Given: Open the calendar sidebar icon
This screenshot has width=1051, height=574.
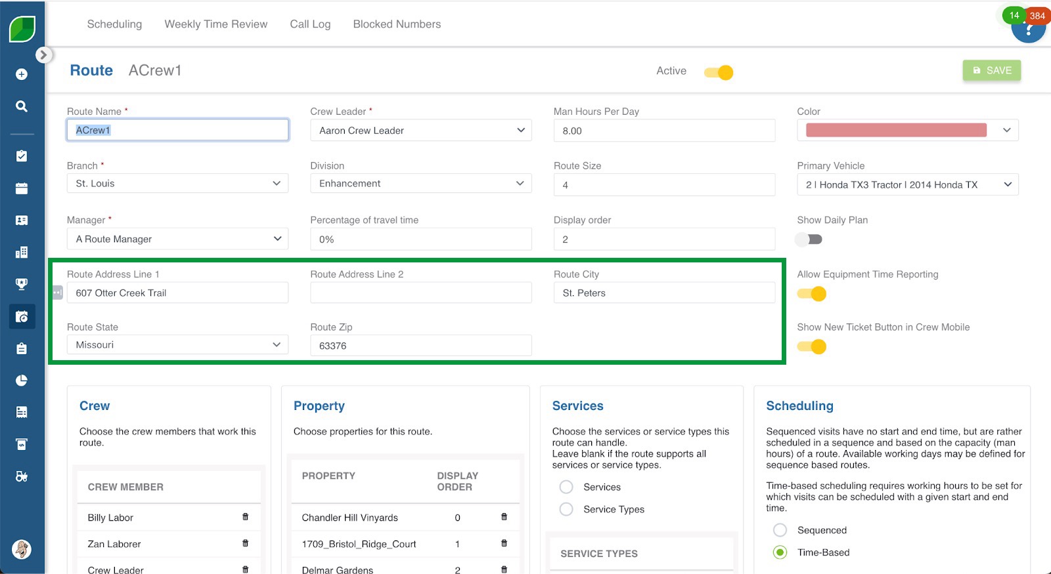Looking at the screenshot, I should (x=22, y=188).
